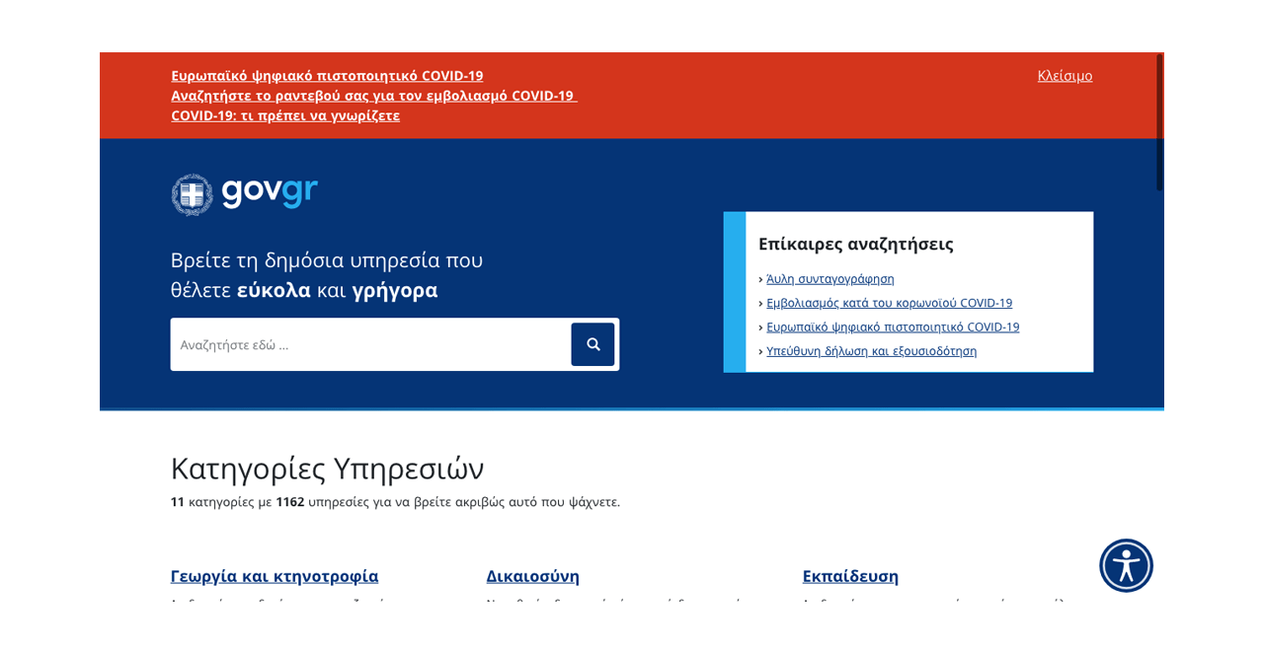Viewport: 1264px width, 653px height.
Task: Open the accessibility options widget
Action: 1126,565
